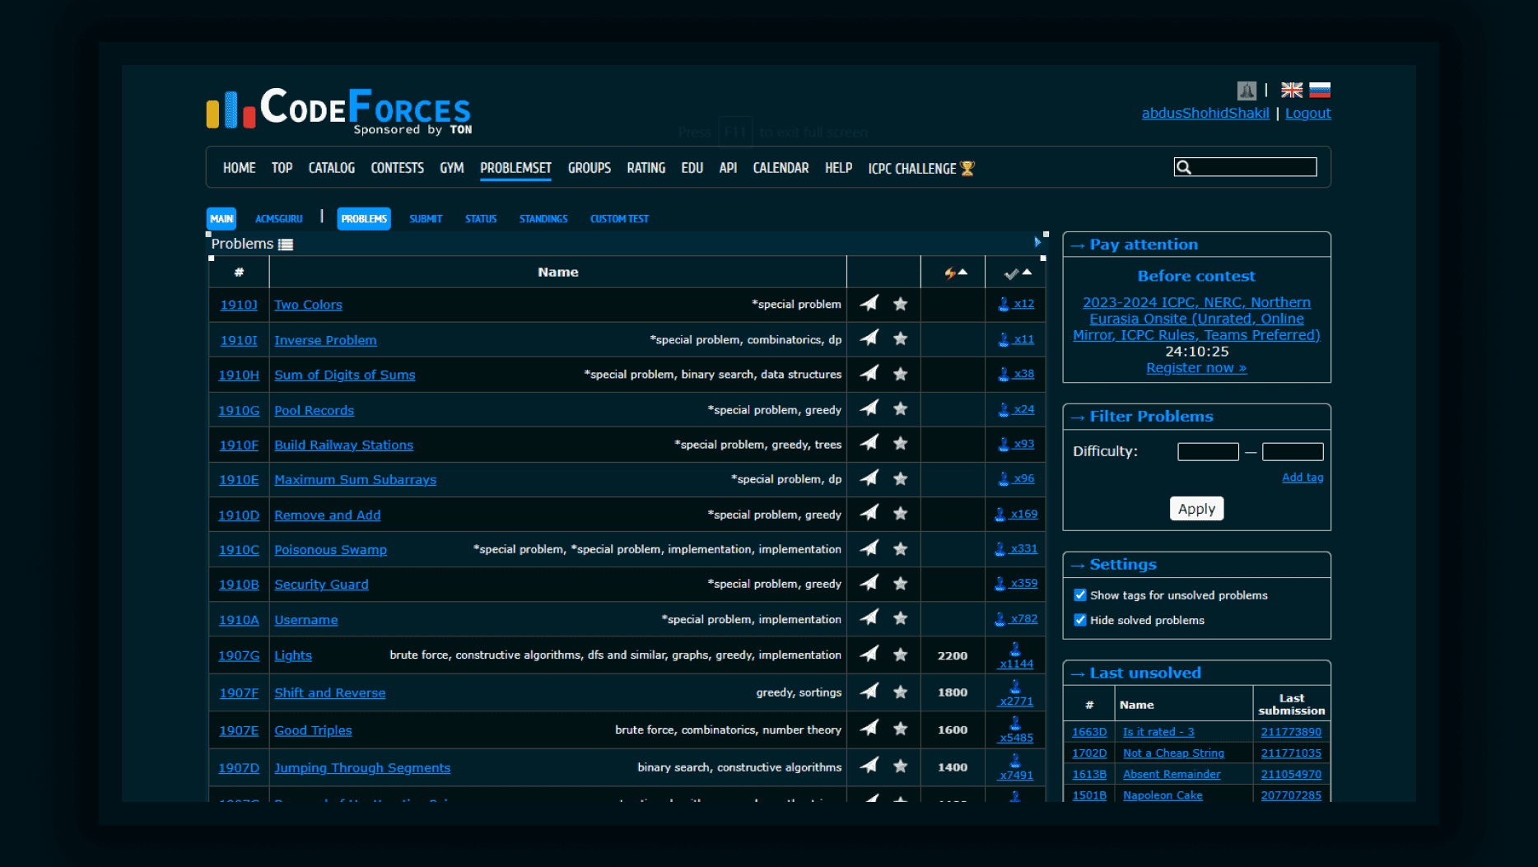This screenshot has height=867, width=1538.
Task: Click the blue arrow at Problems header right
Action: [1037, 242]
